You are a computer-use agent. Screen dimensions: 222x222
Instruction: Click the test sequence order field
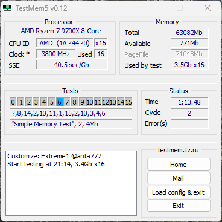(71, 113)
